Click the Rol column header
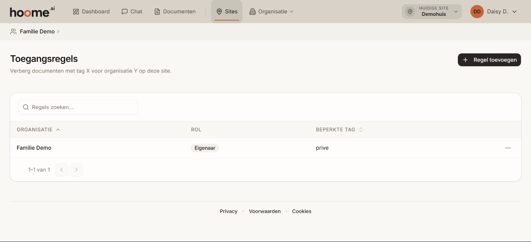Image resolution: width=531 pixels, height=242 pixels. (x=196, y=129)
